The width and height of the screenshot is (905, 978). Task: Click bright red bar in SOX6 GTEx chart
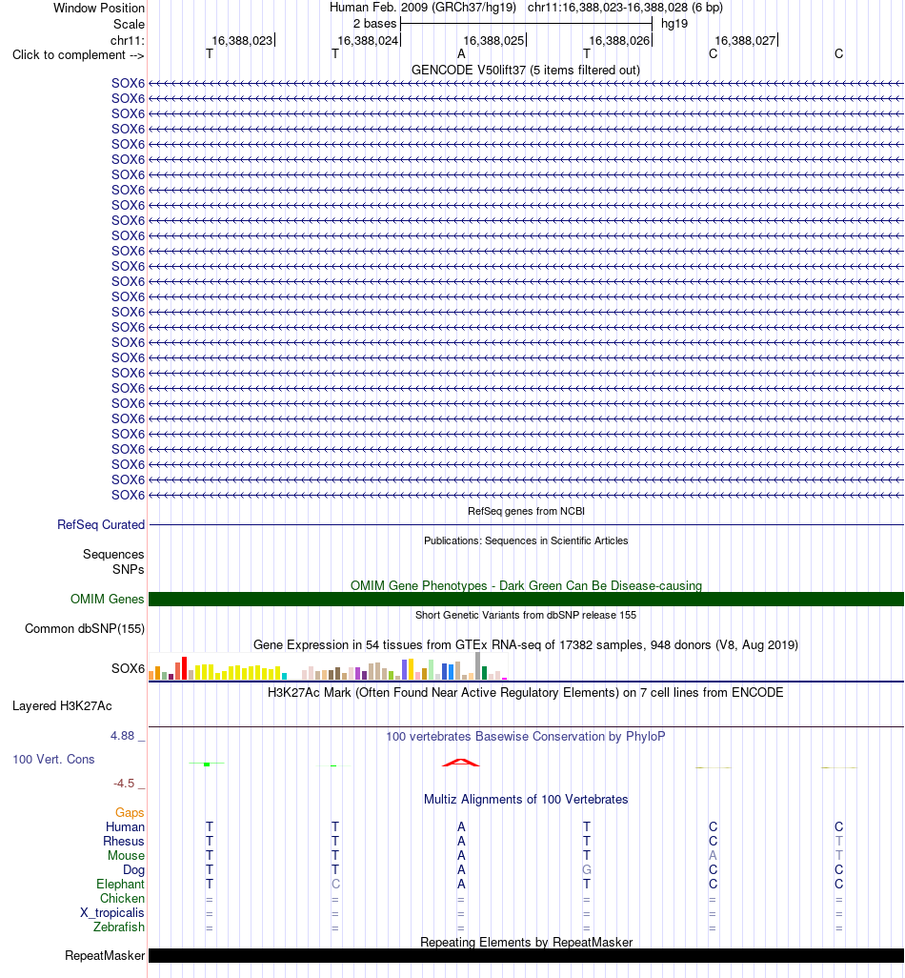pyautogui.click(x=185, y=668)
